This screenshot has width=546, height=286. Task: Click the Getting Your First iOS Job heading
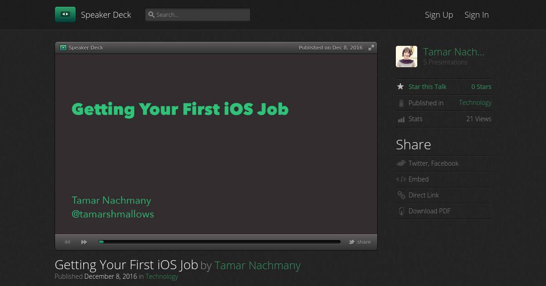coord(126,265)
